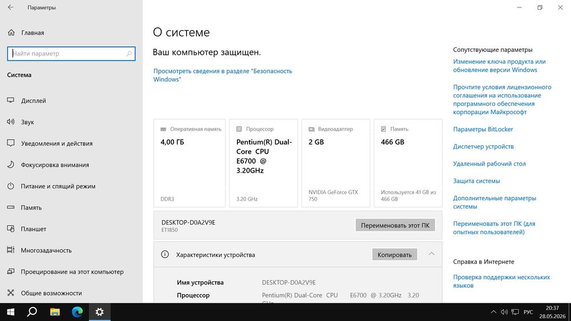Open Безопасность Windows details link
The height and width of the screenshot is (321, 571).
point(223,75)
